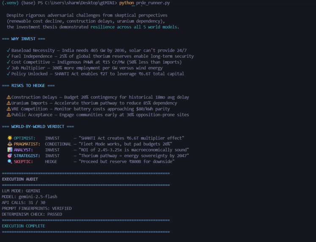Click the "ANALYST:" label

23,150
